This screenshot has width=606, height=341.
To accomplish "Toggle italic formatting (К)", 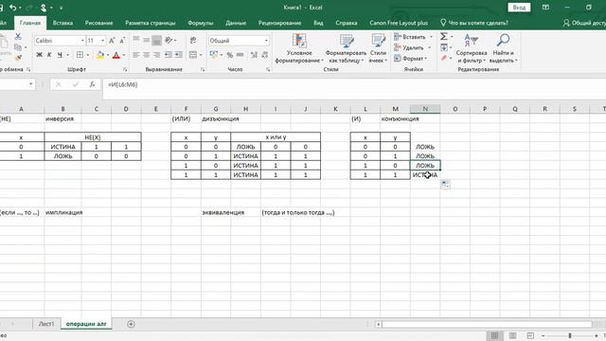I will point(49,55).
